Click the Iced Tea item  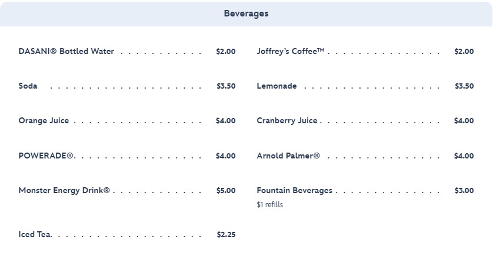(35, 235)
